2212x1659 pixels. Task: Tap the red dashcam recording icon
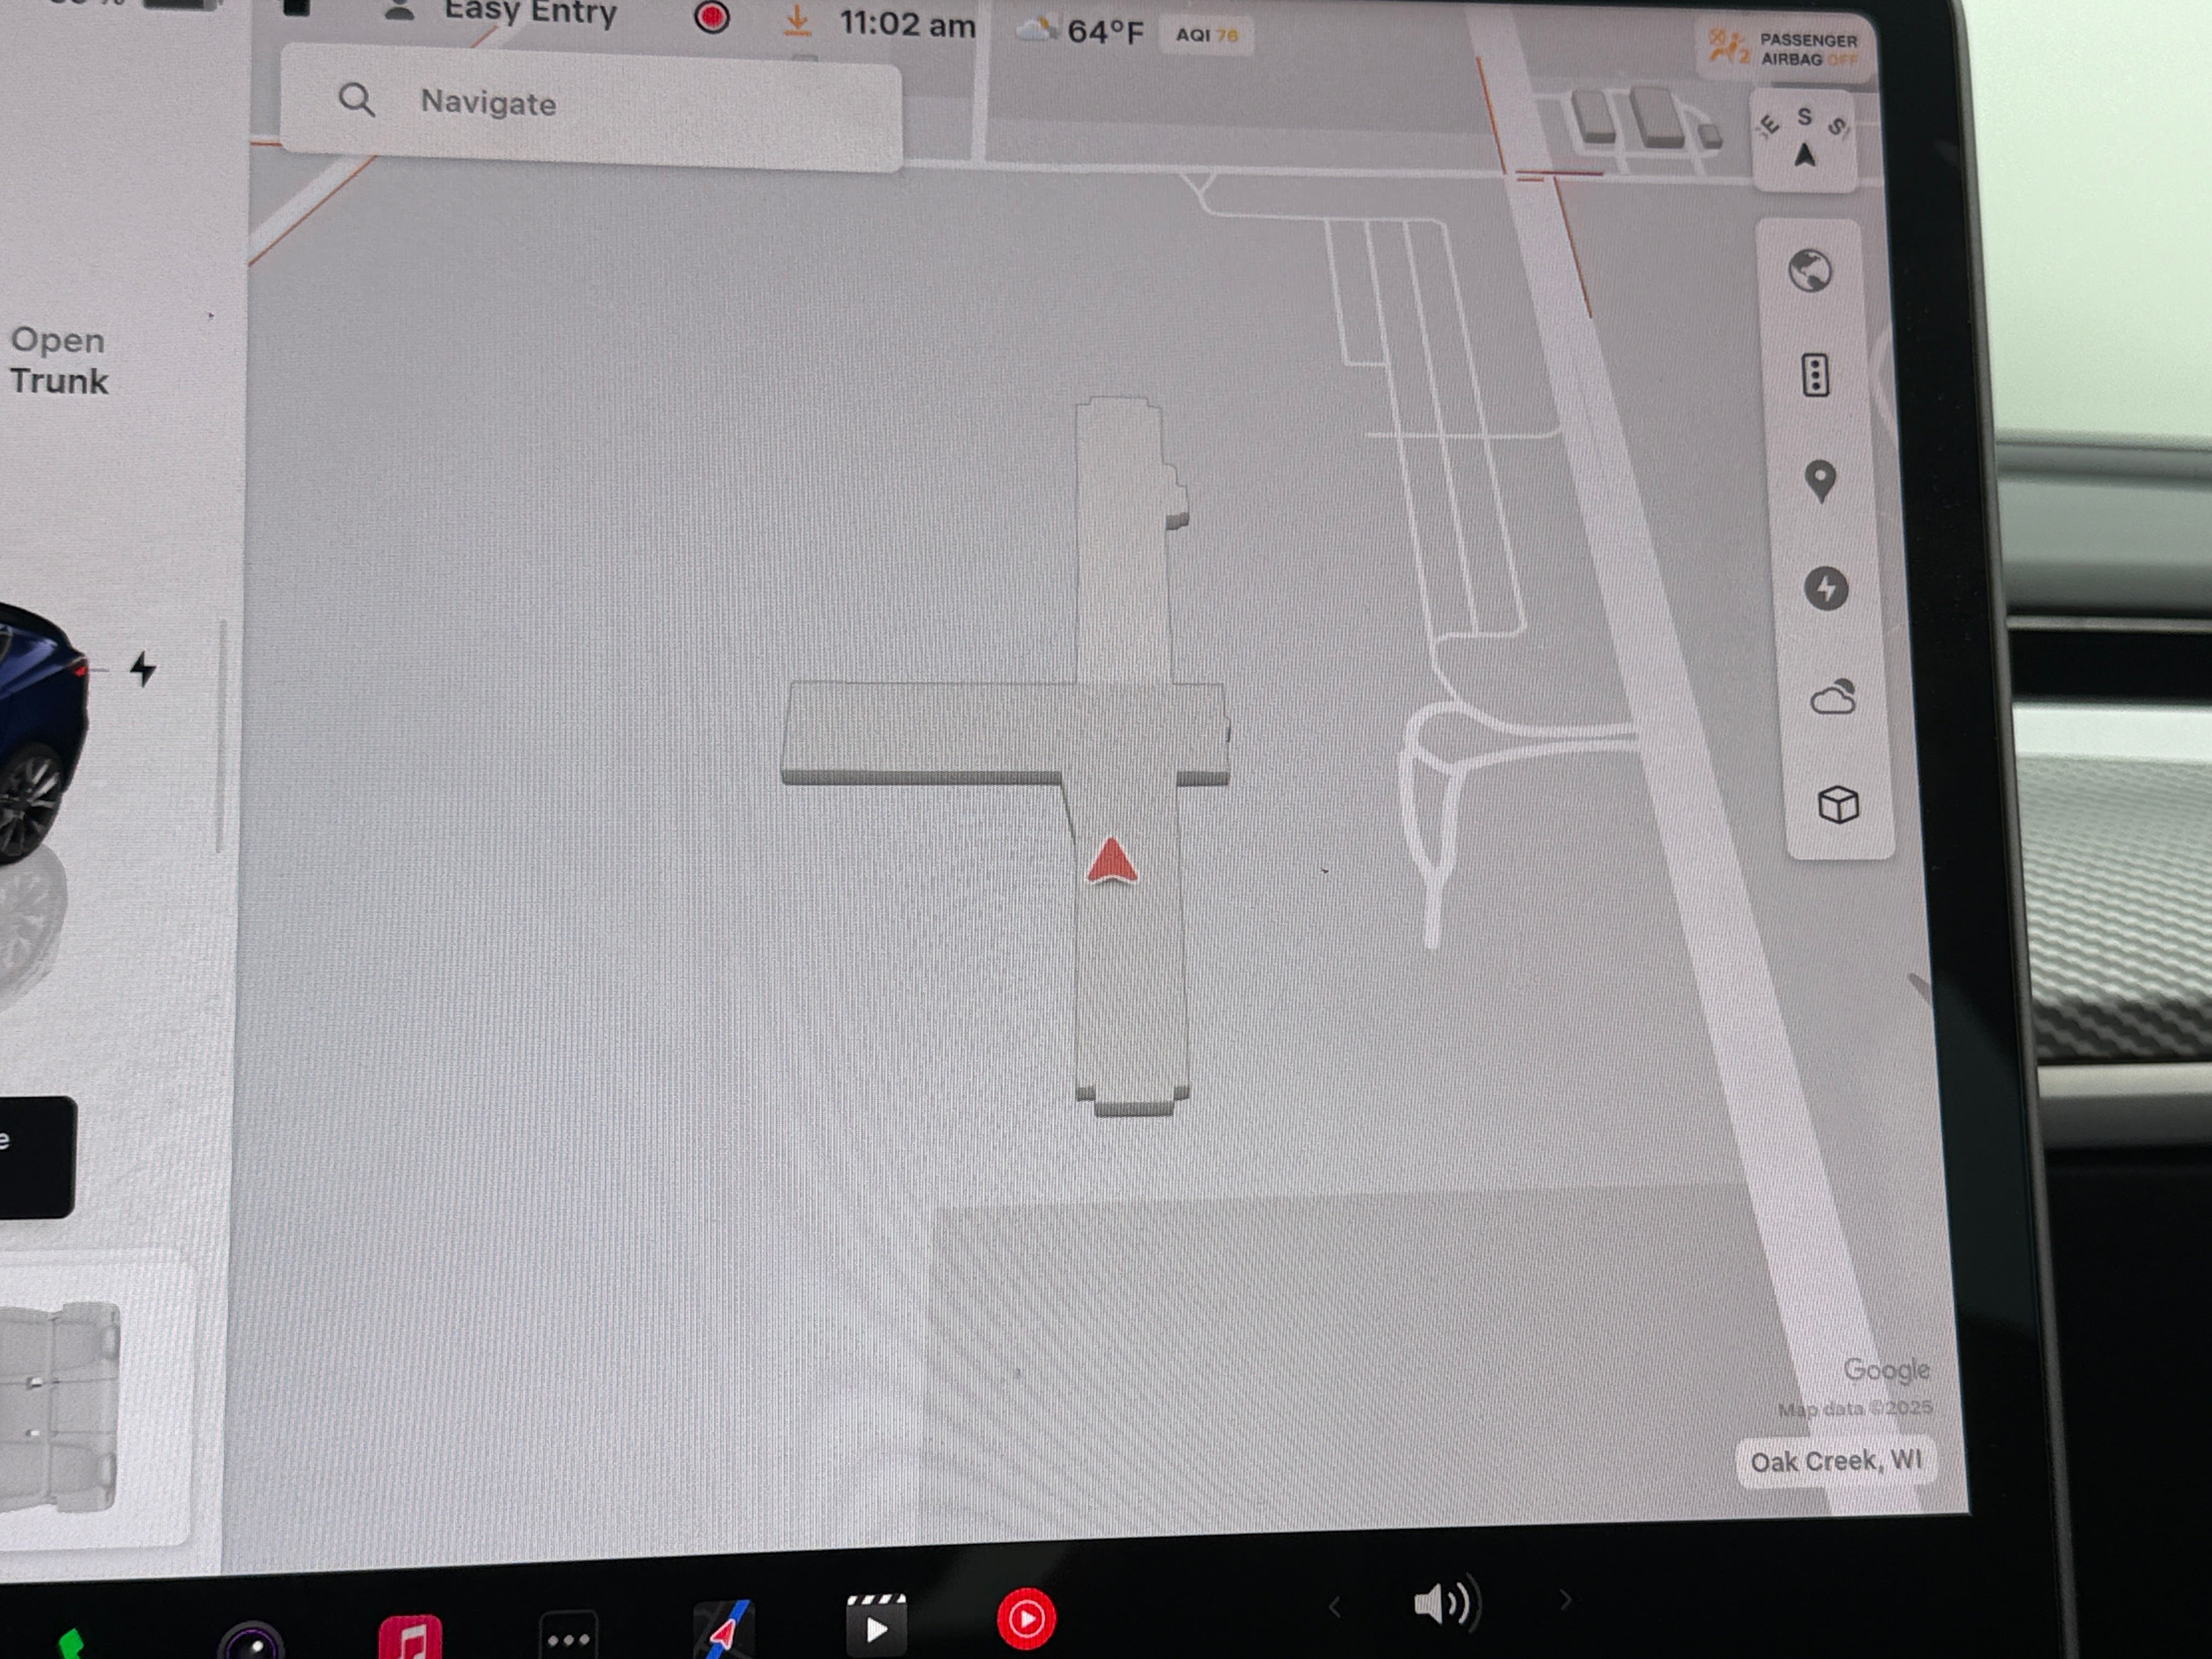tap(712, 17)
